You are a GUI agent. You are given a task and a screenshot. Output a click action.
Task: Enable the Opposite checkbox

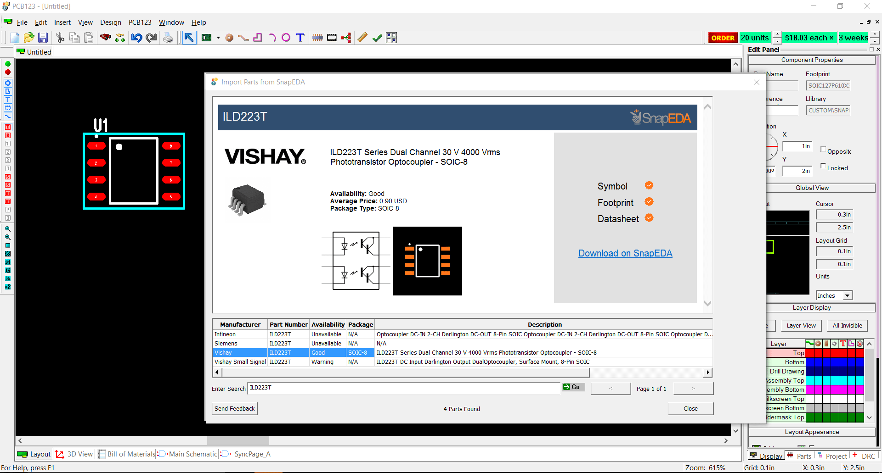click(x=823, y=150)
